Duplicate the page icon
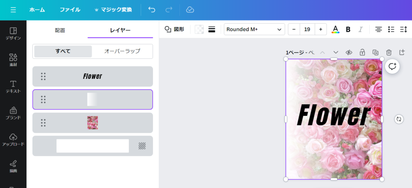412x188 pixels. coord(375,52)
